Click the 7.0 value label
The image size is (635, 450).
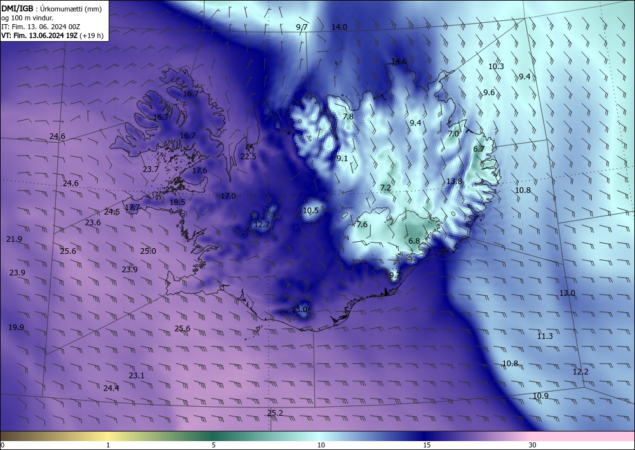(453, 133)
